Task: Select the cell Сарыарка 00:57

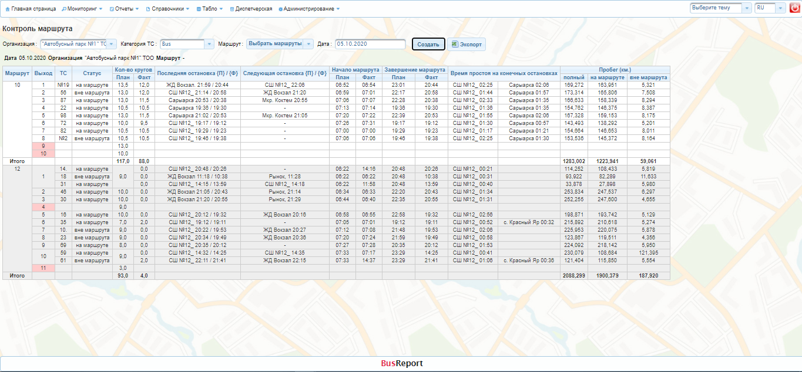Action: click(529, 123)
